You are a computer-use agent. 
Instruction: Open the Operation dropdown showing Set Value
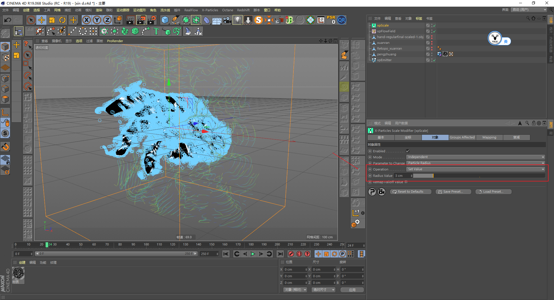tap(476, 169)
